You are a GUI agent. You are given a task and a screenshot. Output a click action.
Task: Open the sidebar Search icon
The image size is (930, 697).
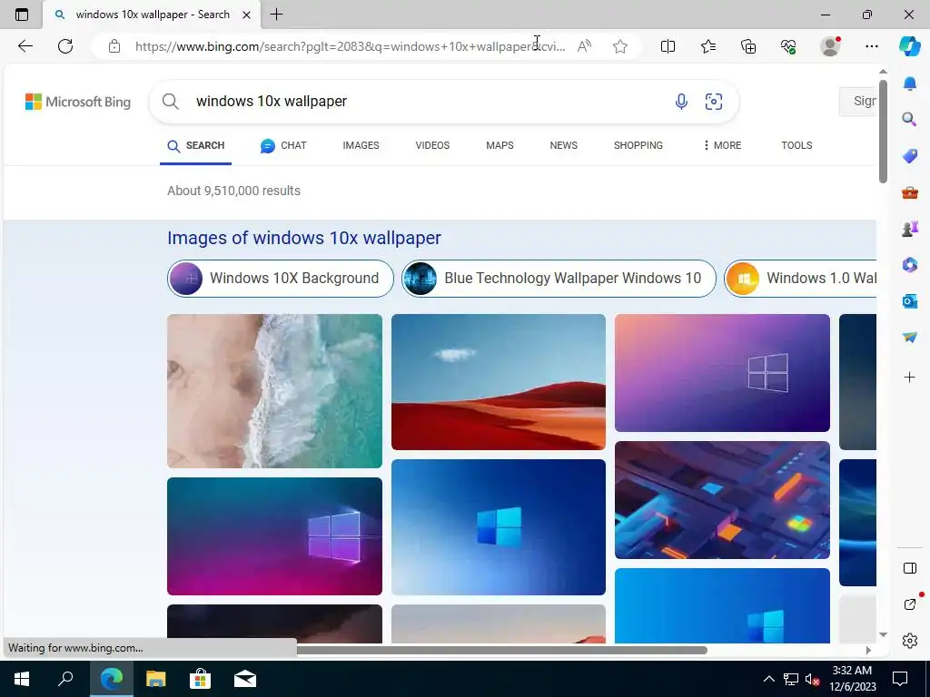click(909, 119)
